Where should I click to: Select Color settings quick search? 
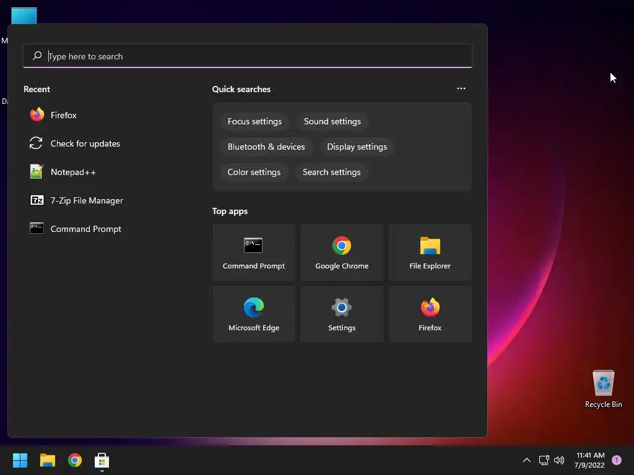[254, 173]
